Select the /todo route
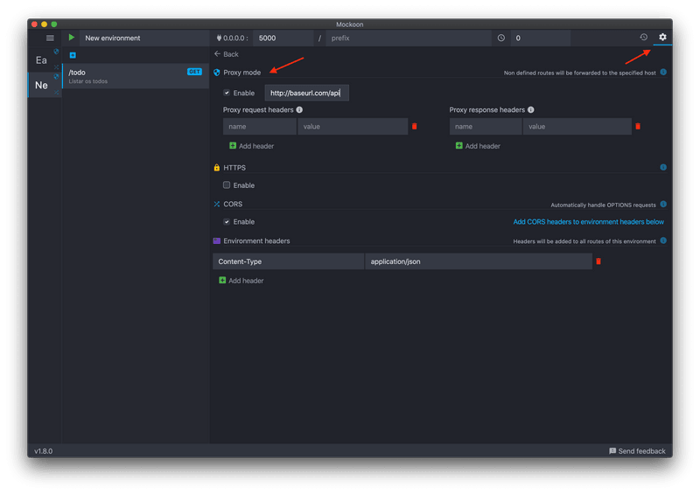 136,76
